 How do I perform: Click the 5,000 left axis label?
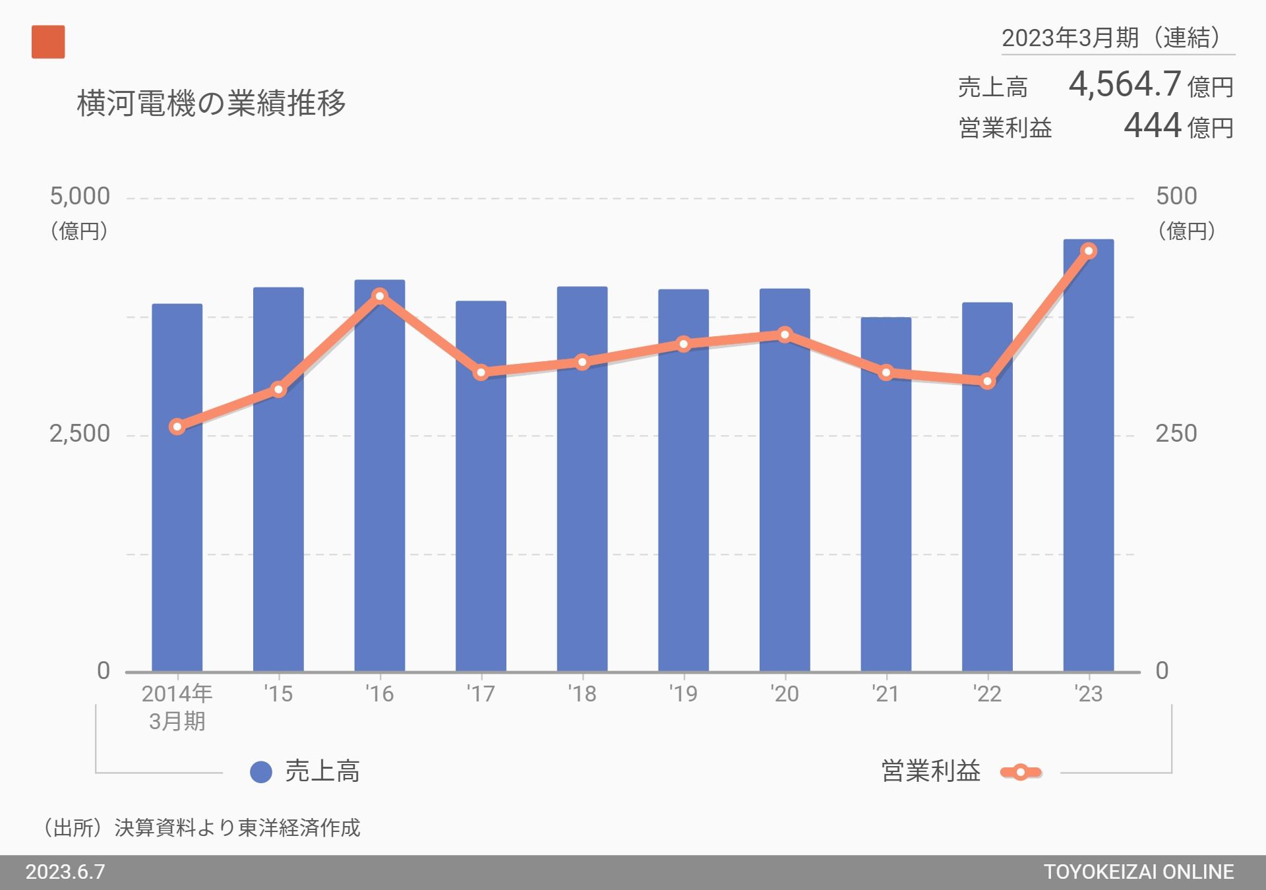[x=80, y=196]
